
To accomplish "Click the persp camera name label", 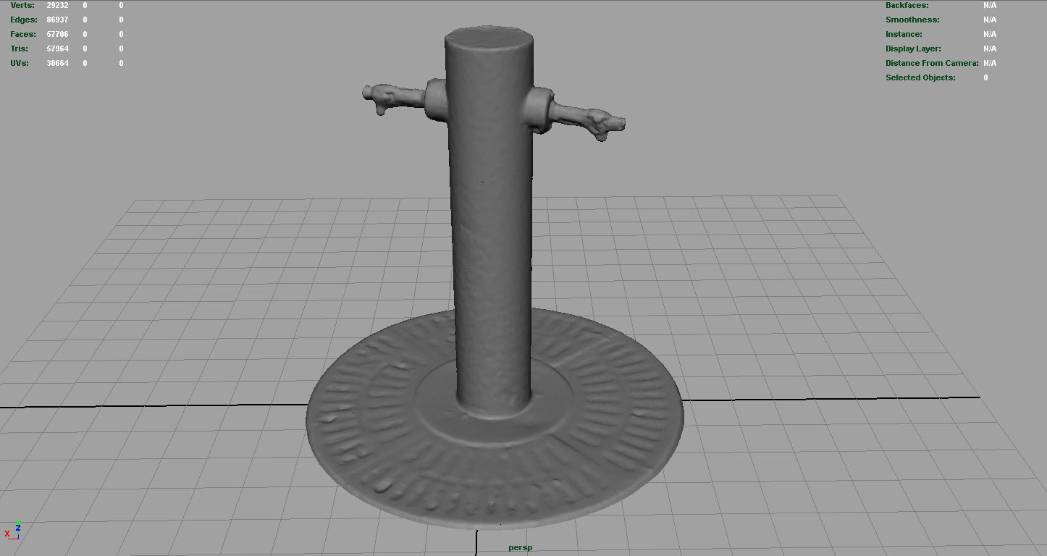I will (x=520, y=547).
